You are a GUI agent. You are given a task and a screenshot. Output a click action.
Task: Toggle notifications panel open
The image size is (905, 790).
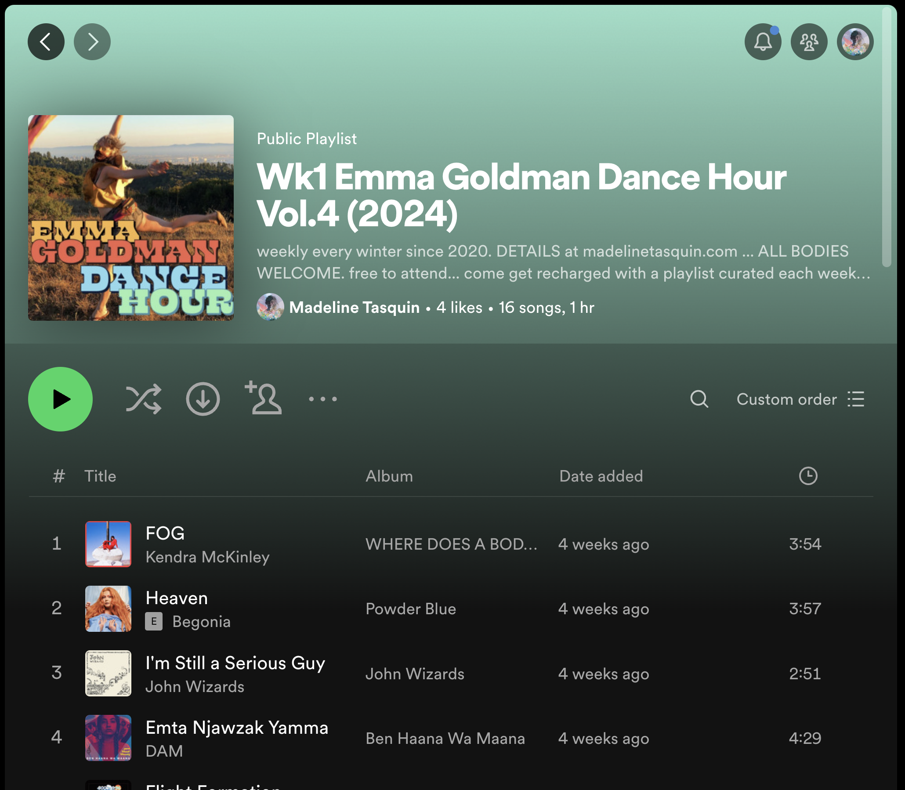763,41
